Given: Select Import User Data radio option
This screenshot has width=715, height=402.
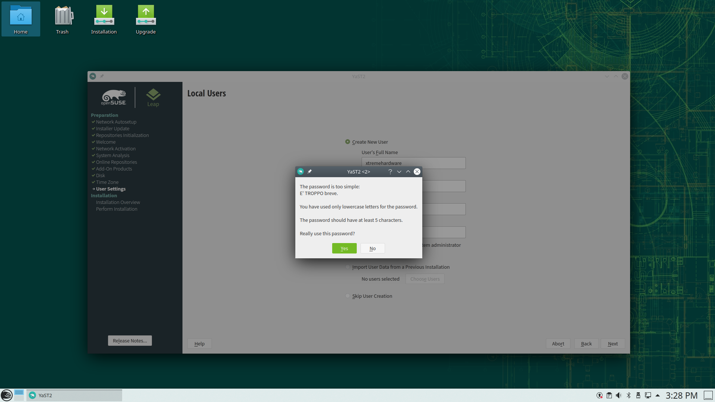Looking at the screenshot, I should [x=347, y=267].
